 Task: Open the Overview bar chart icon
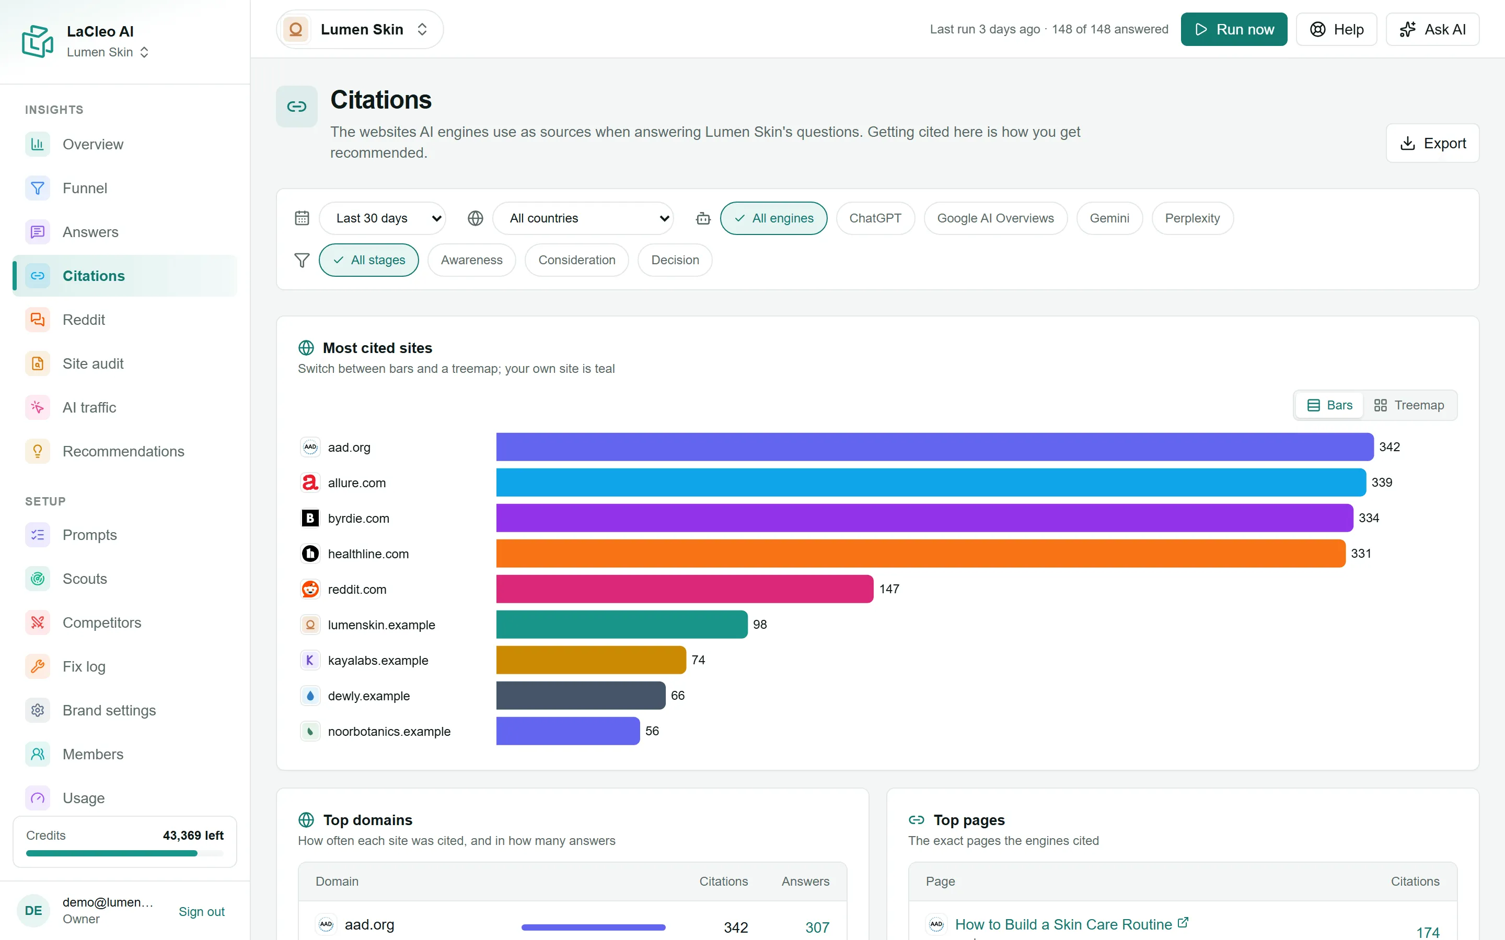point(37,144)
